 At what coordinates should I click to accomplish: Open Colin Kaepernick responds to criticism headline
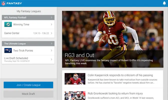pos(120,75)
